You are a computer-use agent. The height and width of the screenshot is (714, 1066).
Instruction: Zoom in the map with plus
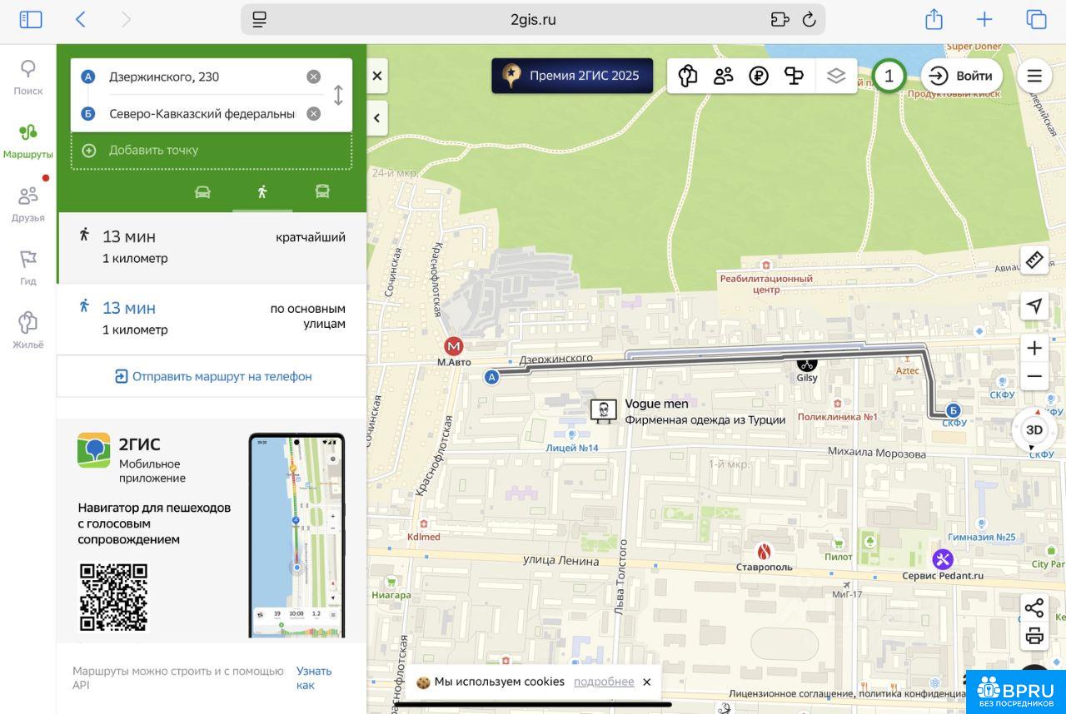point(1034,348)
